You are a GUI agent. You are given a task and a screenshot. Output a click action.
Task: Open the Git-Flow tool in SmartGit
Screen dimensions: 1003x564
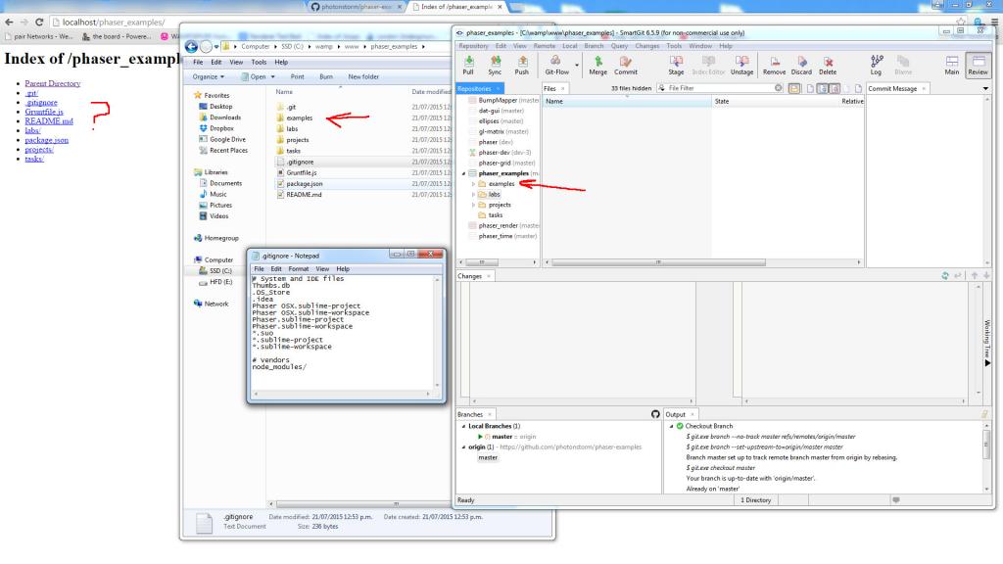pos(556,65)
